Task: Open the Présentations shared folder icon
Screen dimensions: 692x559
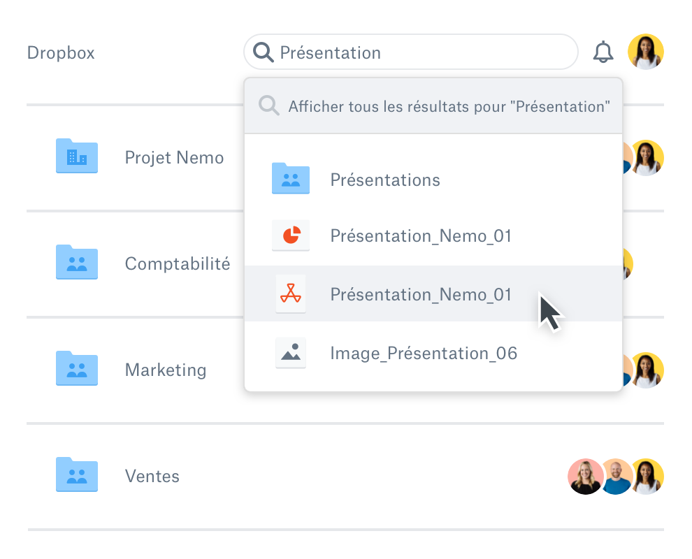Action: (x=290, y=178)
